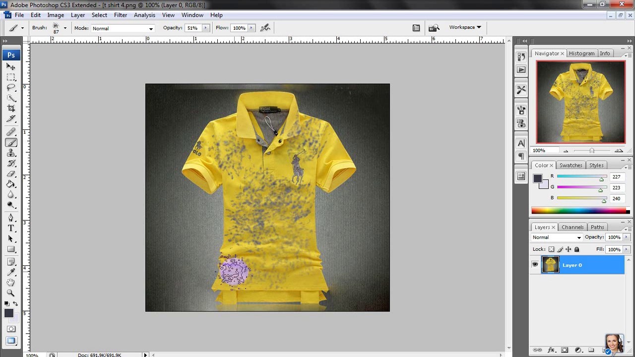Switch to the Histogram tab

click(x=581, y=54)
